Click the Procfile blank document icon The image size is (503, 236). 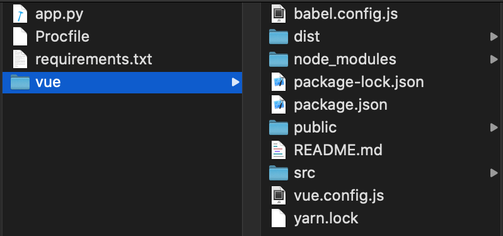pos(20,37)
